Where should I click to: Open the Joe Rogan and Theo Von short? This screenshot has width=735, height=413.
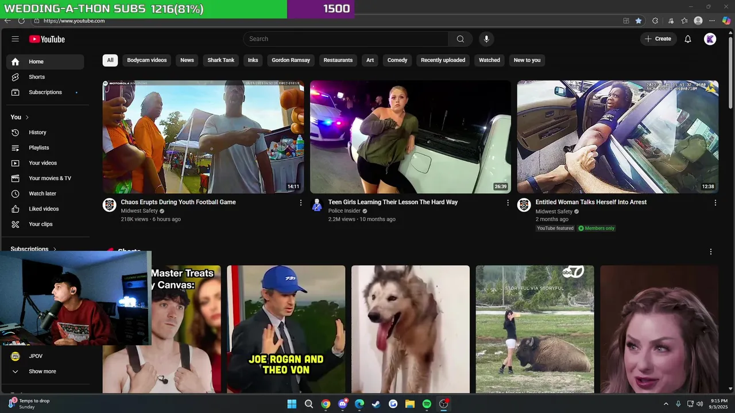[286, 329]
